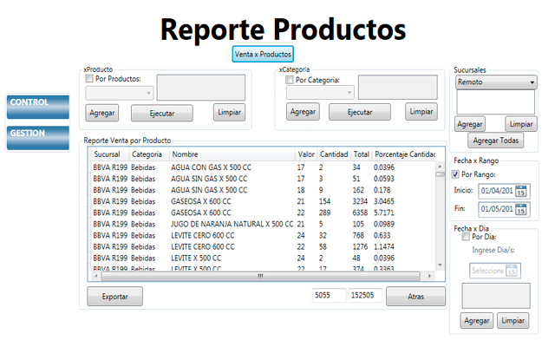Sort by the Cantidad column header

tap(334, 154)
